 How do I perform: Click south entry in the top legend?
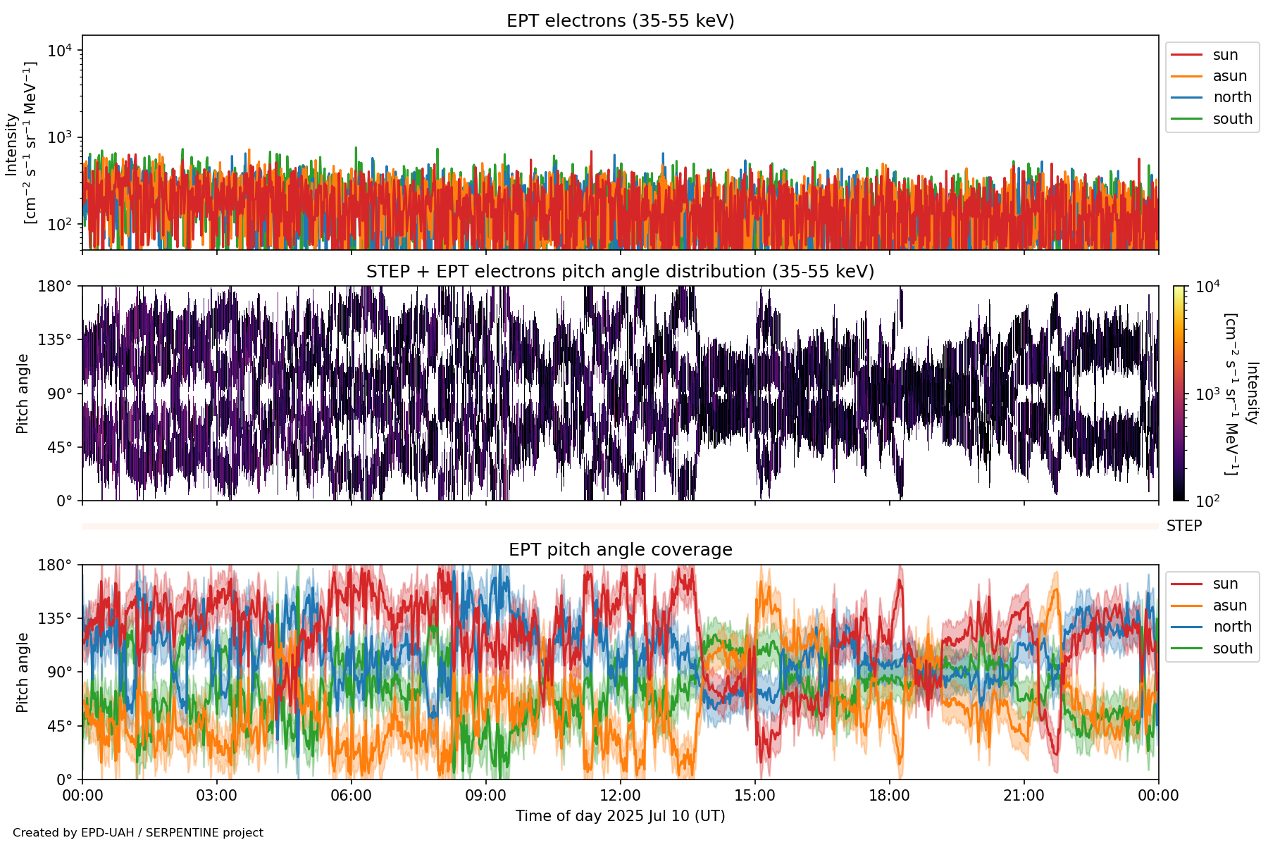pos(1232,119)
